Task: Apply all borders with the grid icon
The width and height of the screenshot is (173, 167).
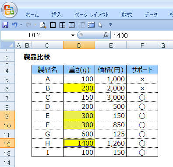Action: tap(62, 25)
